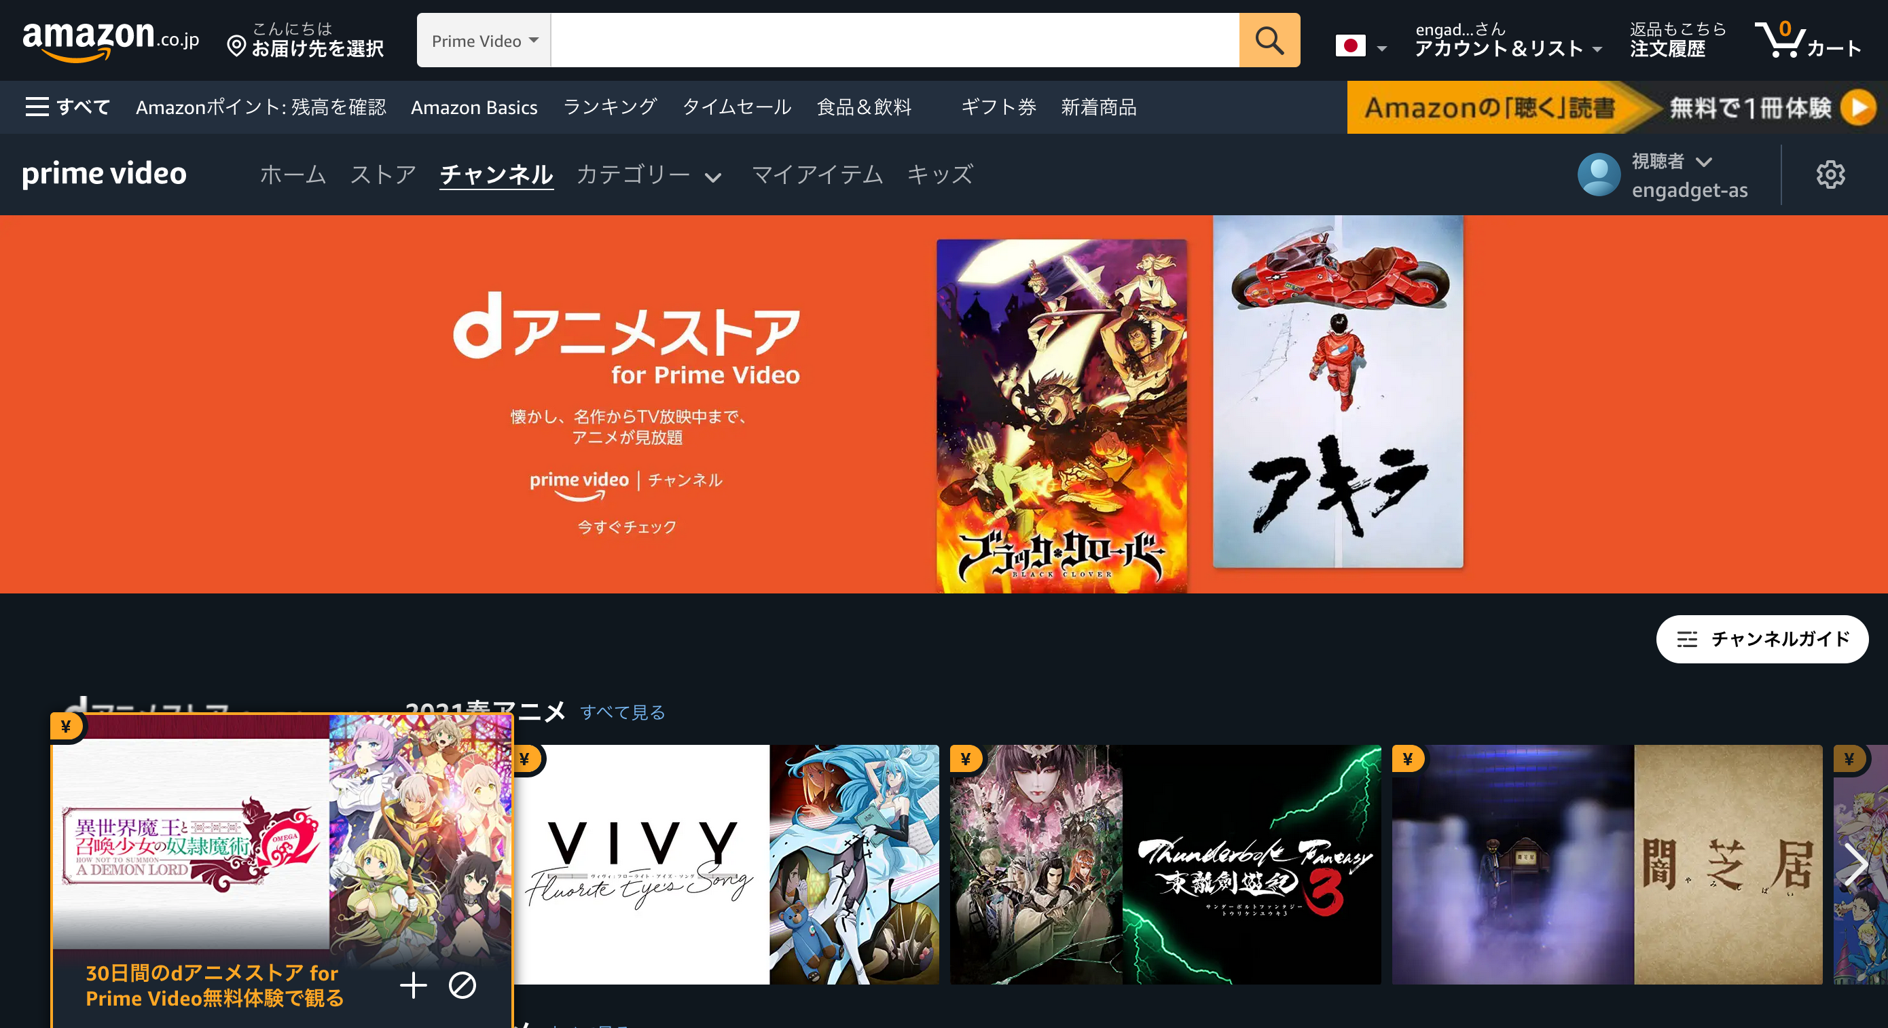
Task: Click the play icon on the audiobook banner
Action: pyautogui.click(x=1858, y=108)
